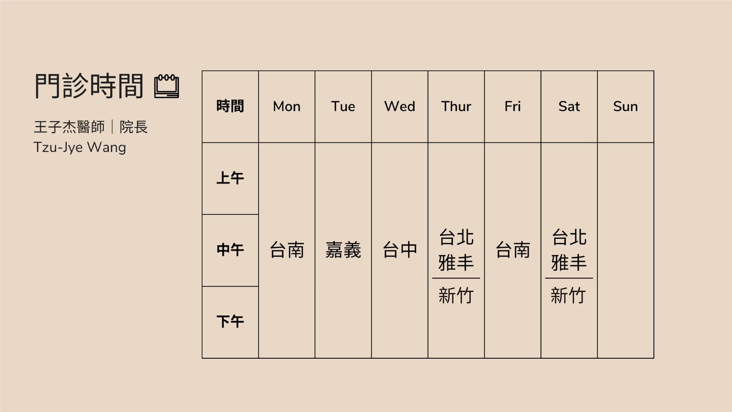Image resolution: width=732 pixels, height=412 pixels.
Task: Select the Sat 台北雅丰 clinic entry
Action: pyautogui.click(x=568, y=248)
